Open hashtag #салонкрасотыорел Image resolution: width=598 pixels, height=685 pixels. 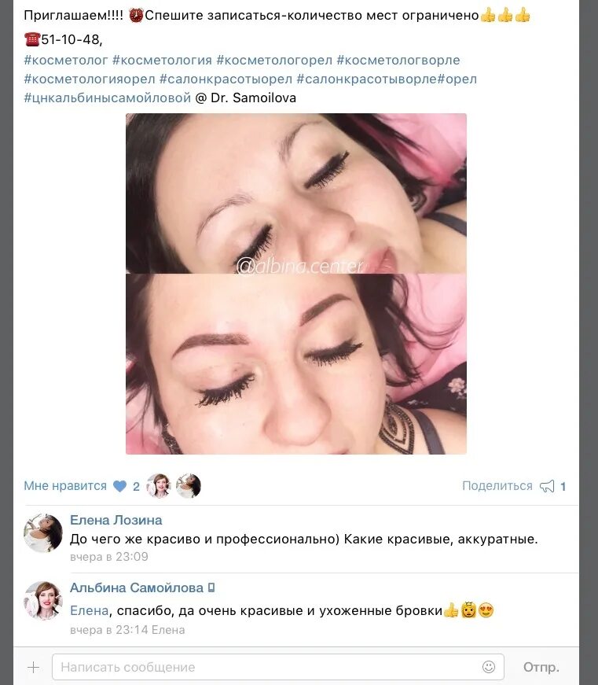point(226,79)
